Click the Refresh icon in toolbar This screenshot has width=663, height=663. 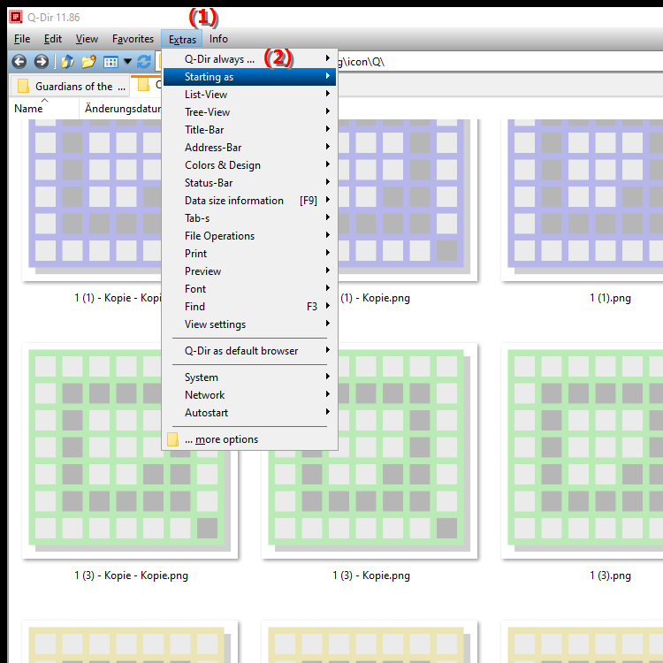(x=144, y=62)
